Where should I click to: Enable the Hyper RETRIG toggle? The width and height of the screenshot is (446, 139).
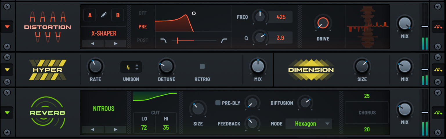tap(202, 66)
